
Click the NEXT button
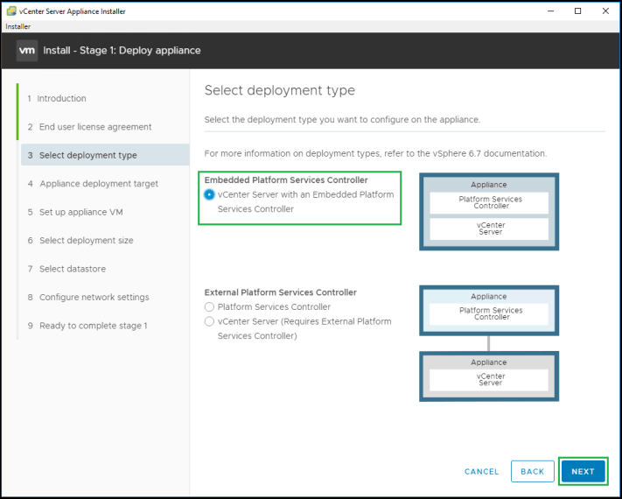tap(583, 471)
